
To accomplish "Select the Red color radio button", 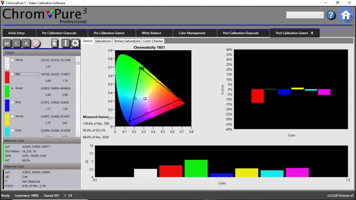I will tap(12, 74).
